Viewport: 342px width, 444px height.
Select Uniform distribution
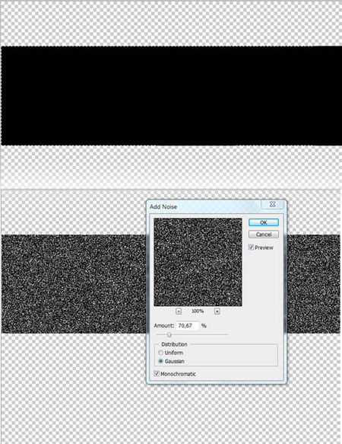point(160,353)
